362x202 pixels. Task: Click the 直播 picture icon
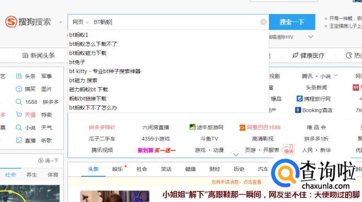pyautogui.click(x=19, y=140)
